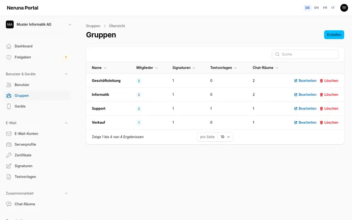Go to Geräte page
Viewport: 352px width, 220px height.
point(37,107)
